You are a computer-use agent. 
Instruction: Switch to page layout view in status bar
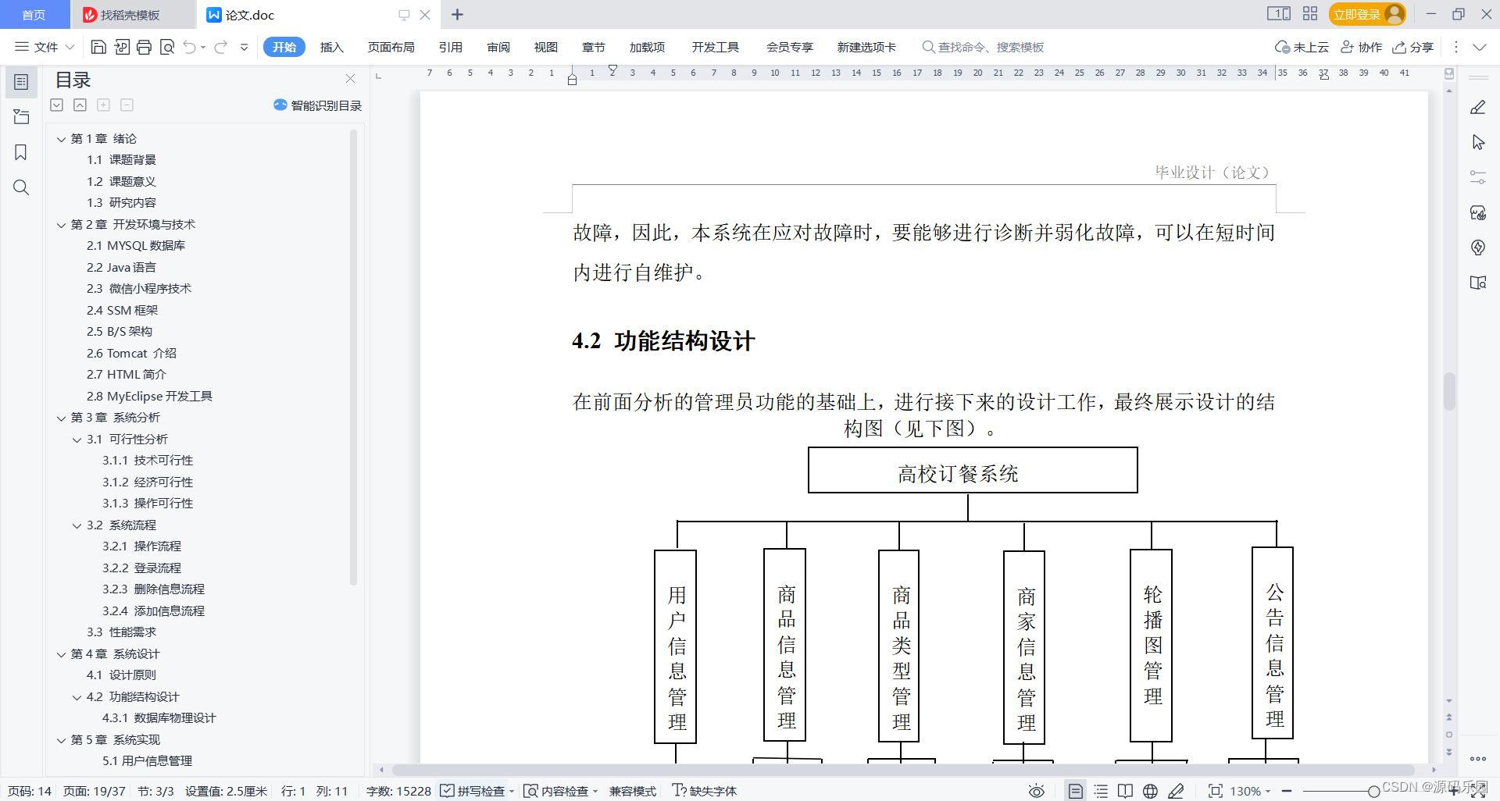point(1076,791)
